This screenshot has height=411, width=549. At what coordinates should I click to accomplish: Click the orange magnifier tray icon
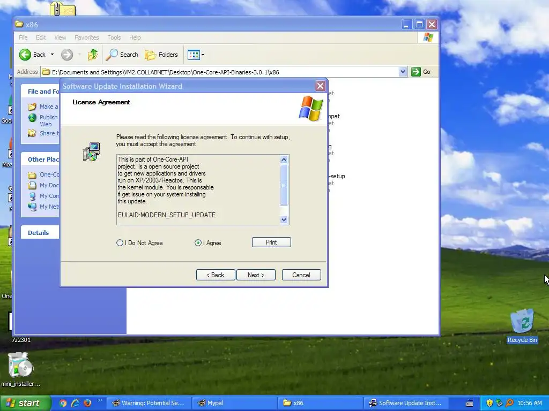[x=509, y=403]
